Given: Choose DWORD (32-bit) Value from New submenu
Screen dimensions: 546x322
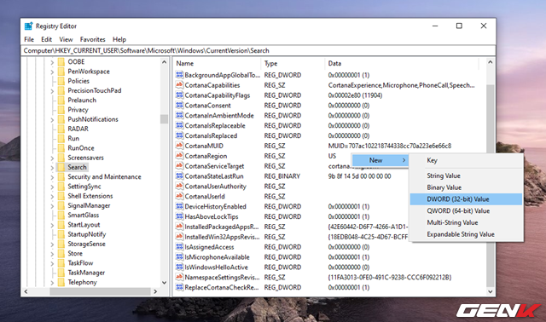Looking at the screenshot, I should coord(466,198).
